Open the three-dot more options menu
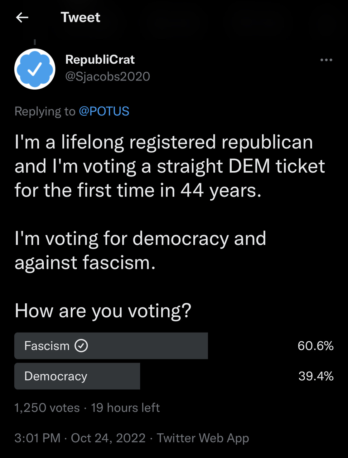 point(326,60)
